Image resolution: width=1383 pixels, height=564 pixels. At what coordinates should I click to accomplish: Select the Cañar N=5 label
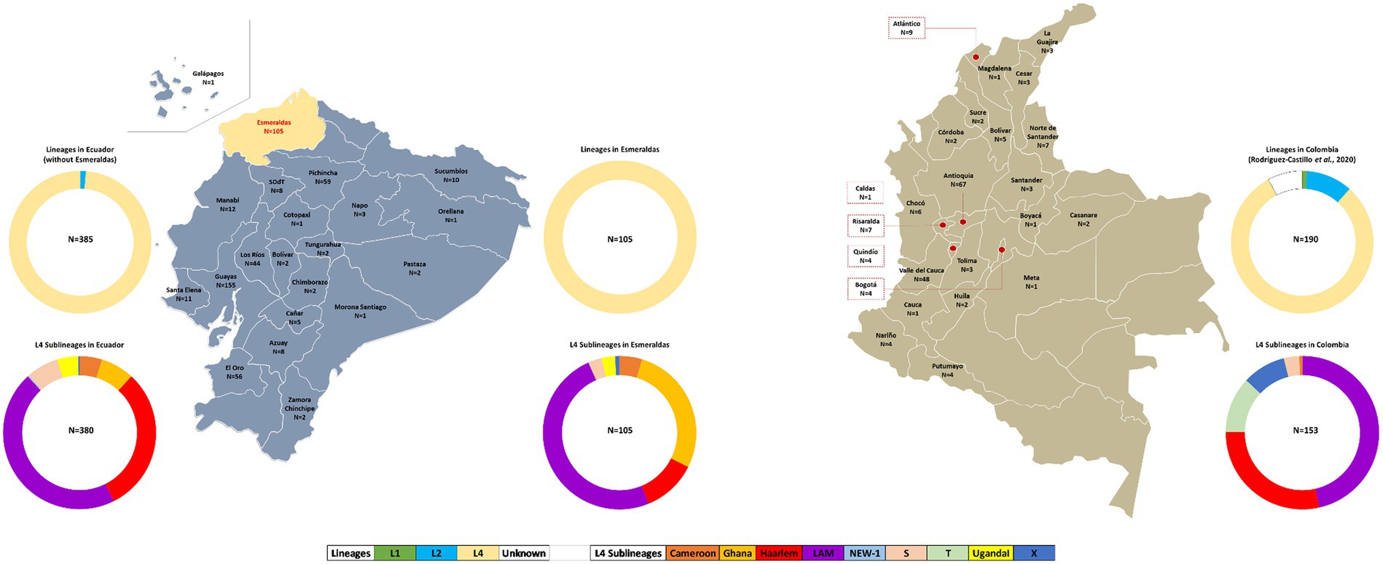point(294,318)
